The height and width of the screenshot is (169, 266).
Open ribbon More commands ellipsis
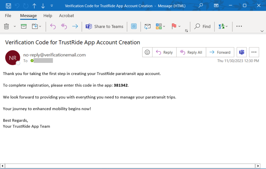tap(239, 26)
